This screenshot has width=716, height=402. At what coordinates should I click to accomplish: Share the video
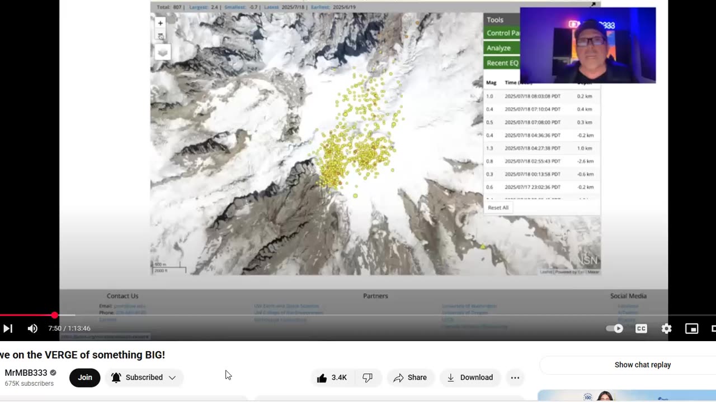click(410, 377)
